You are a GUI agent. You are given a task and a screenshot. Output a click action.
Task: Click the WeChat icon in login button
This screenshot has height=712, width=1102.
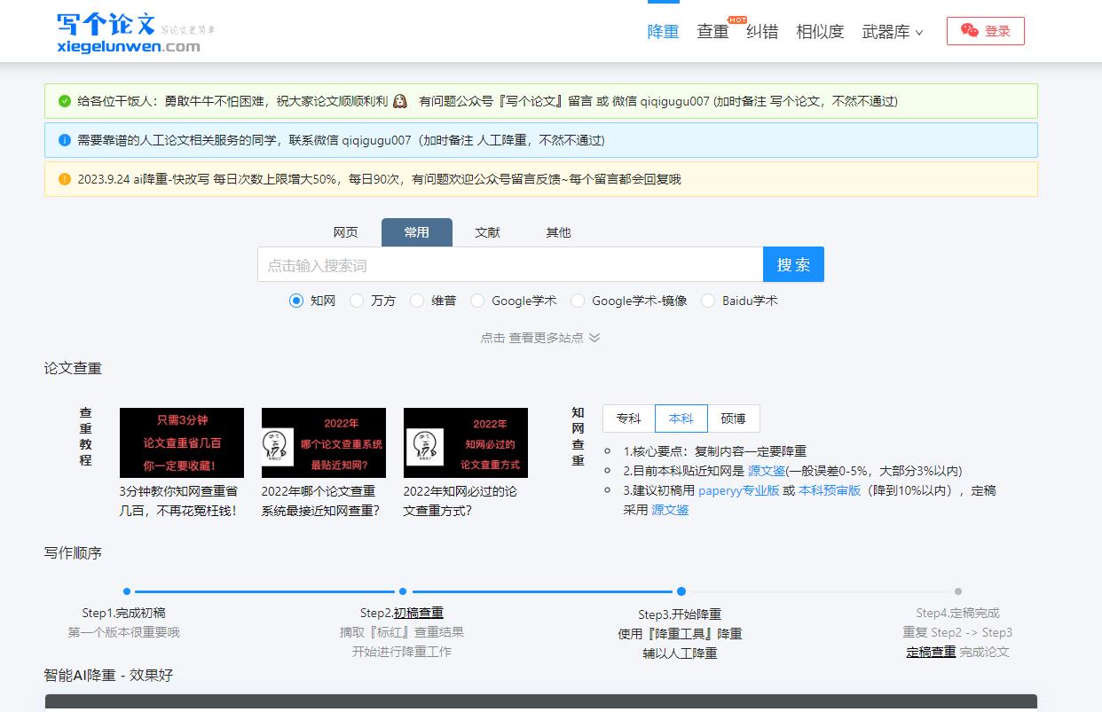(970, 31)
